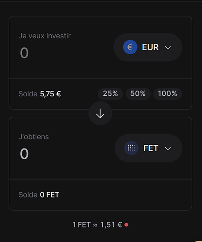Click the Solde 5,75 € balance

pos(40,94)
